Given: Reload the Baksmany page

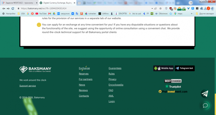Looking at the screenshot, I should point(13,8).
